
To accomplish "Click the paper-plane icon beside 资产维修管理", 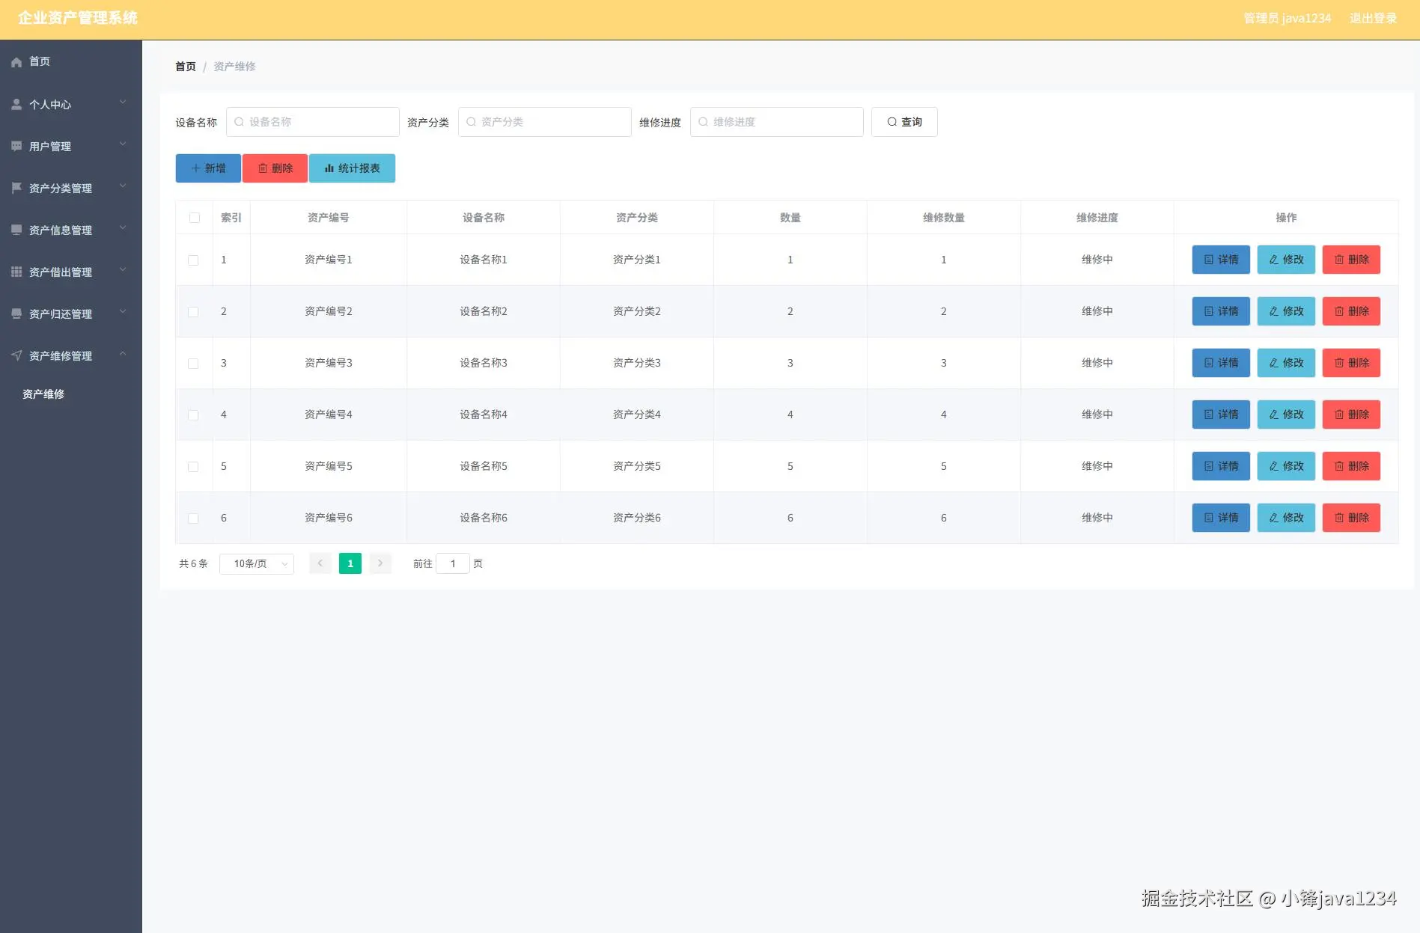I will pos(16,355).
